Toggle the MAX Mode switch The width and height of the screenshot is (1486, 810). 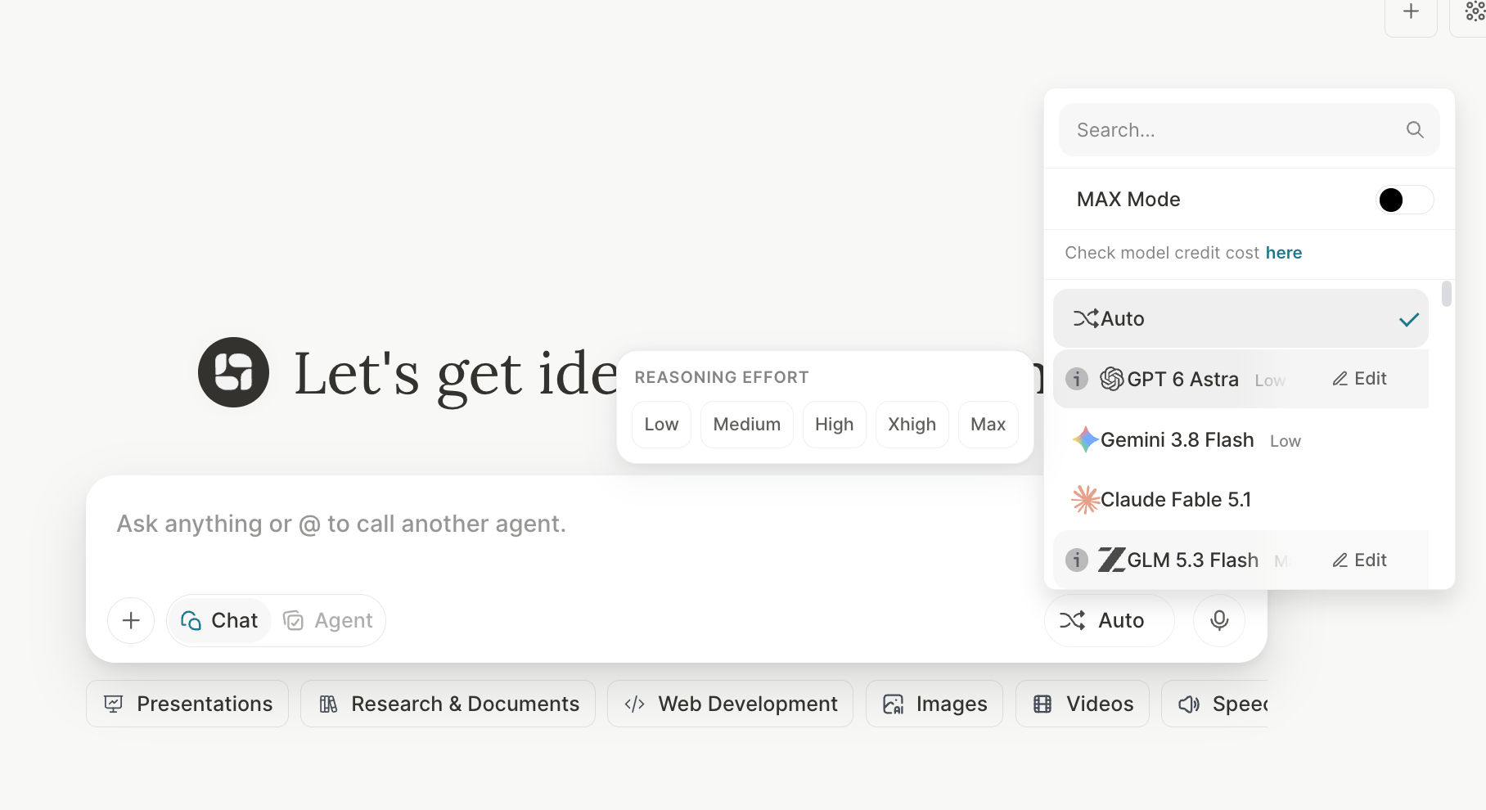click(1405, 200)
